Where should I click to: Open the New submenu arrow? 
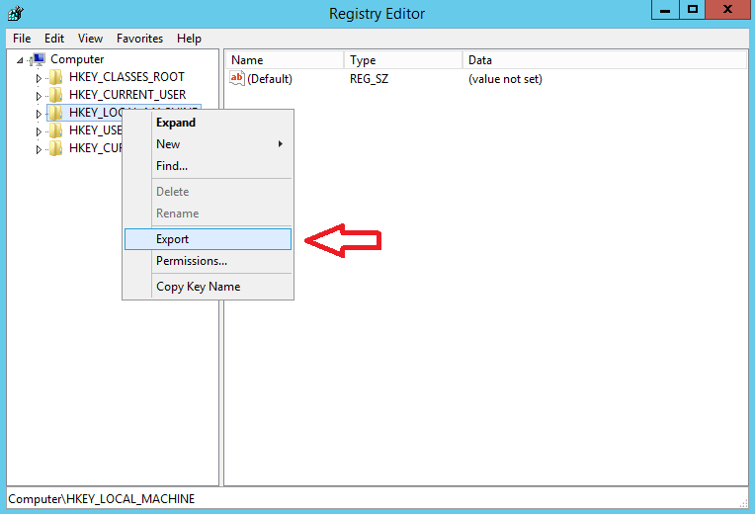pyautogui.click(x=280, y=144)
